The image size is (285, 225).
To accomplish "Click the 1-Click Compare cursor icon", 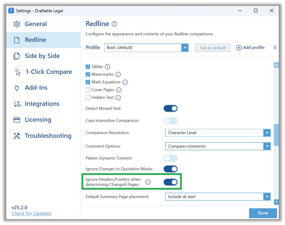I will (17, 72).
